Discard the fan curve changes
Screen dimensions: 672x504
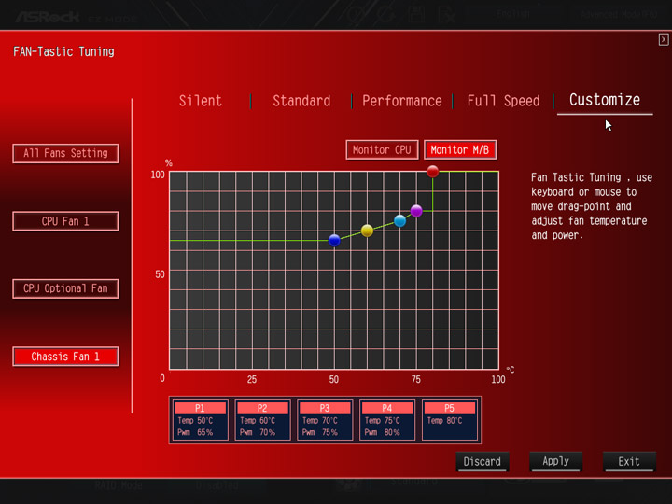click(x=483, y=462)
